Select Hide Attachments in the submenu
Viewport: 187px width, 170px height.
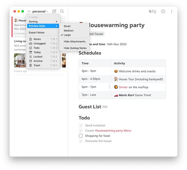(74, 41)
